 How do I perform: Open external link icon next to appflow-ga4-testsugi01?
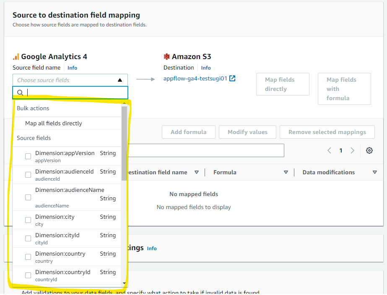tap(232, 78)
